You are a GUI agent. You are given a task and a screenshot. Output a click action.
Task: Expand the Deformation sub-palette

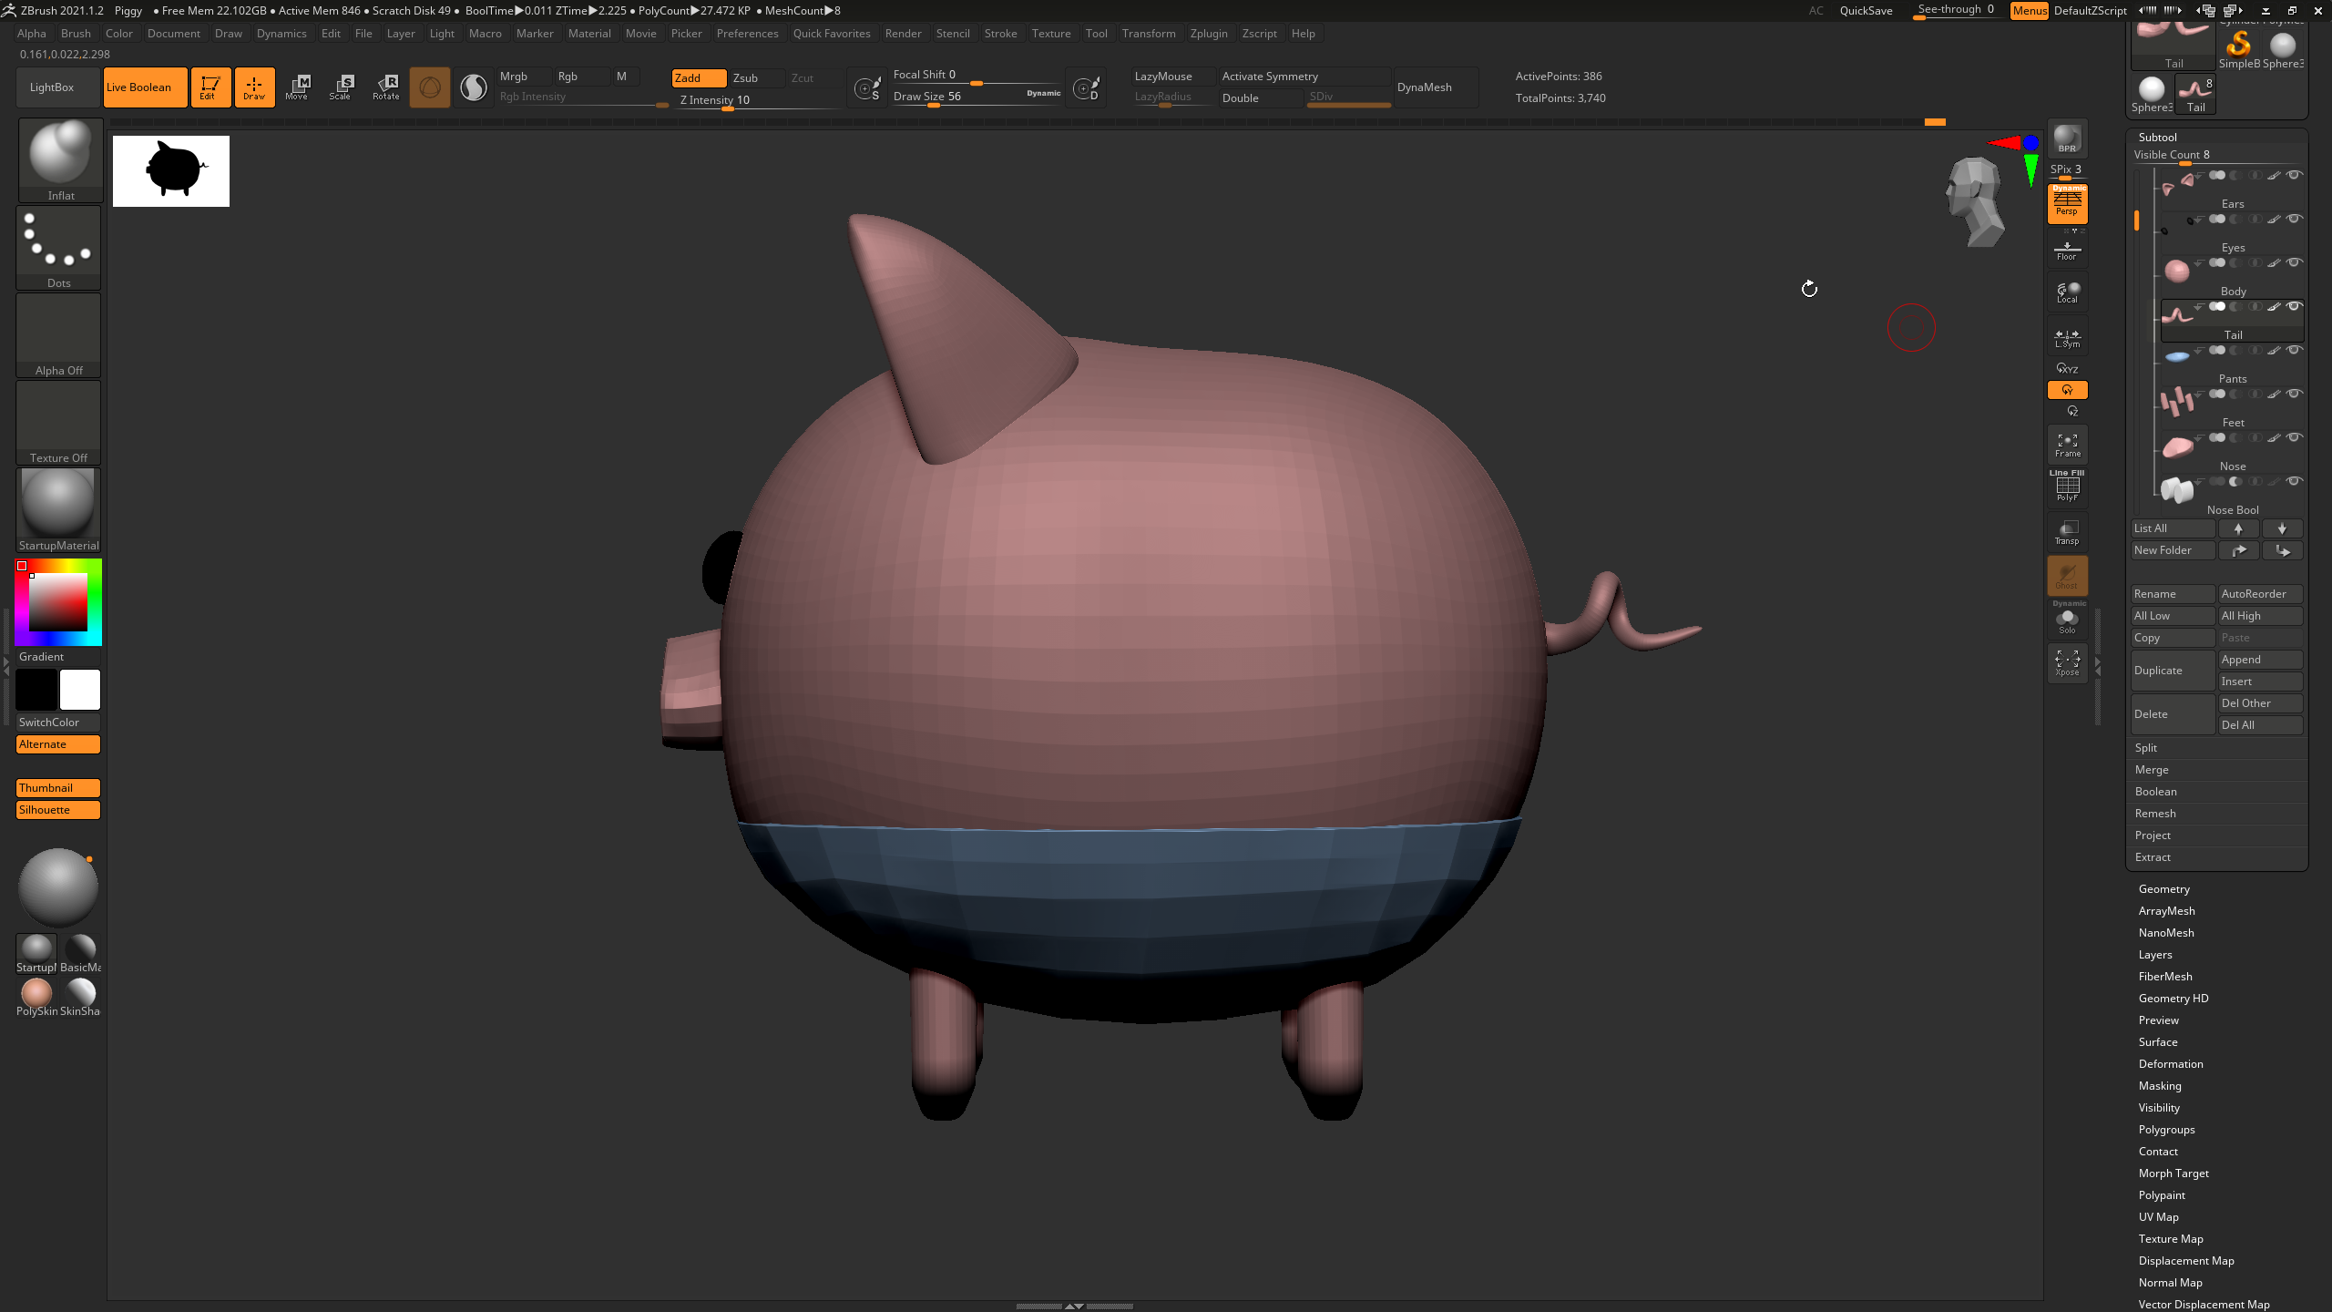click(2171, 1064)
